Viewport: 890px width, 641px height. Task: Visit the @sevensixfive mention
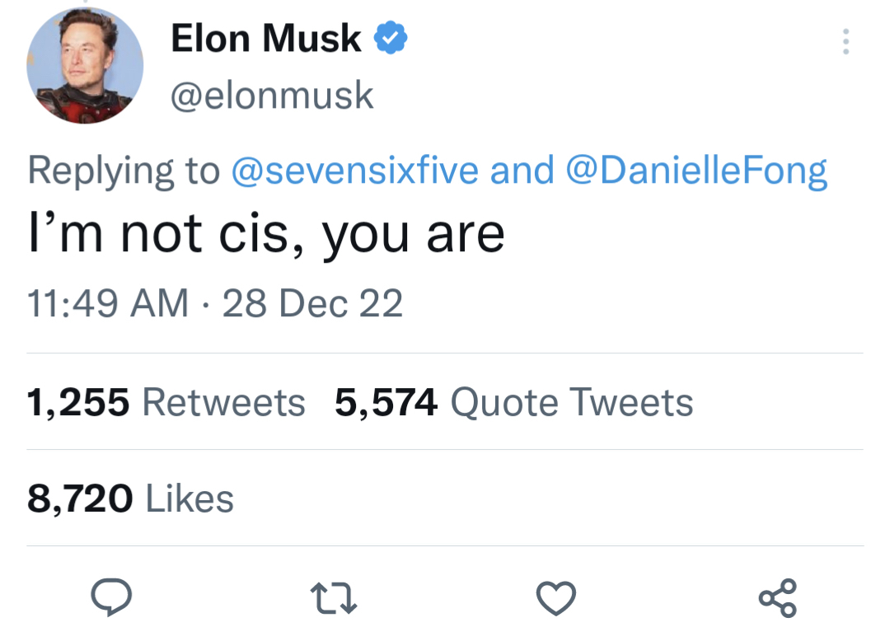[356, 171]
